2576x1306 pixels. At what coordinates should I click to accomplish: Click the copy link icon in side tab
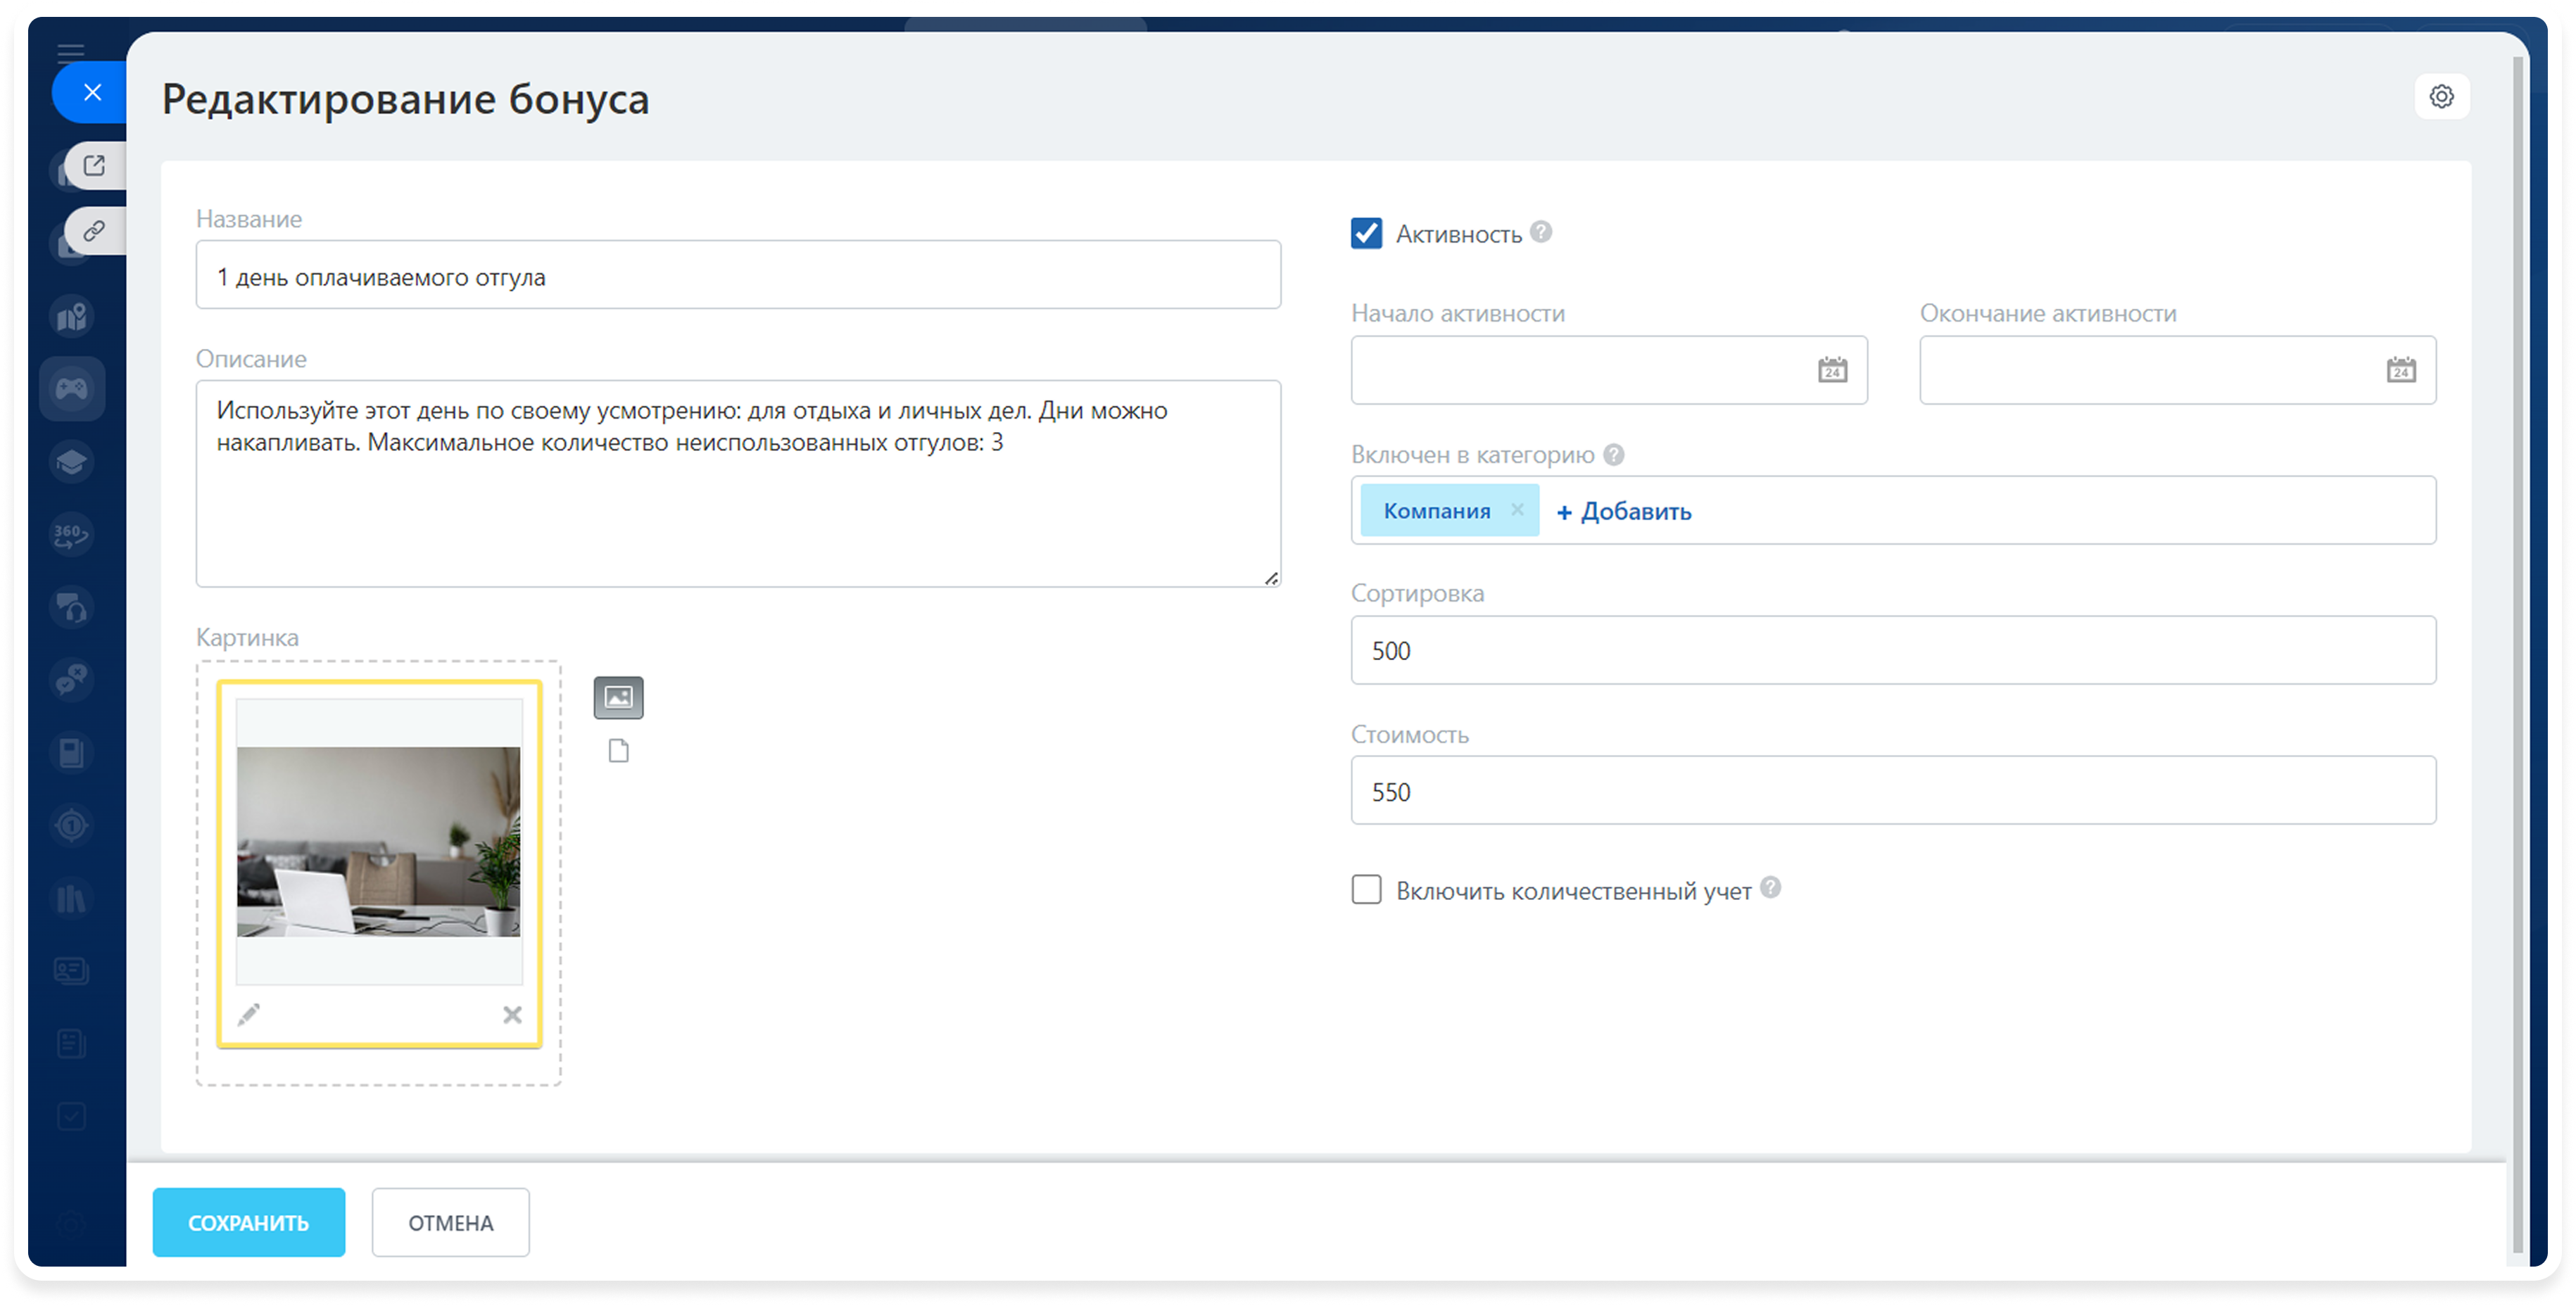pos(94,231)
